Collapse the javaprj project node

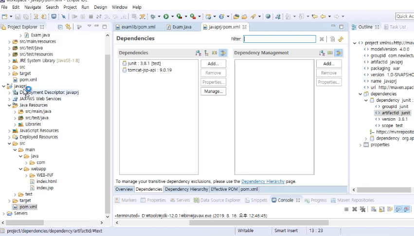tap(4, 86)
